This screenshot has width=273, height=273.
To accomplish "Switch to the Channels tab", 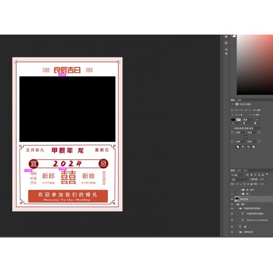I will point(239,170).
